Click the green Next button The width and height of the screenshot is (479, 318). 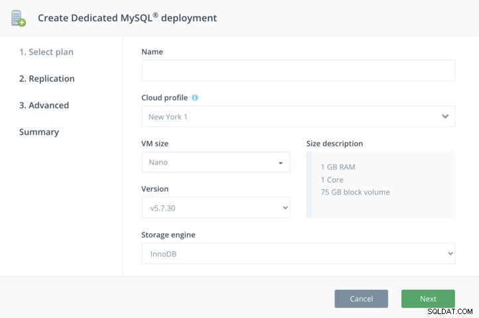428,299
